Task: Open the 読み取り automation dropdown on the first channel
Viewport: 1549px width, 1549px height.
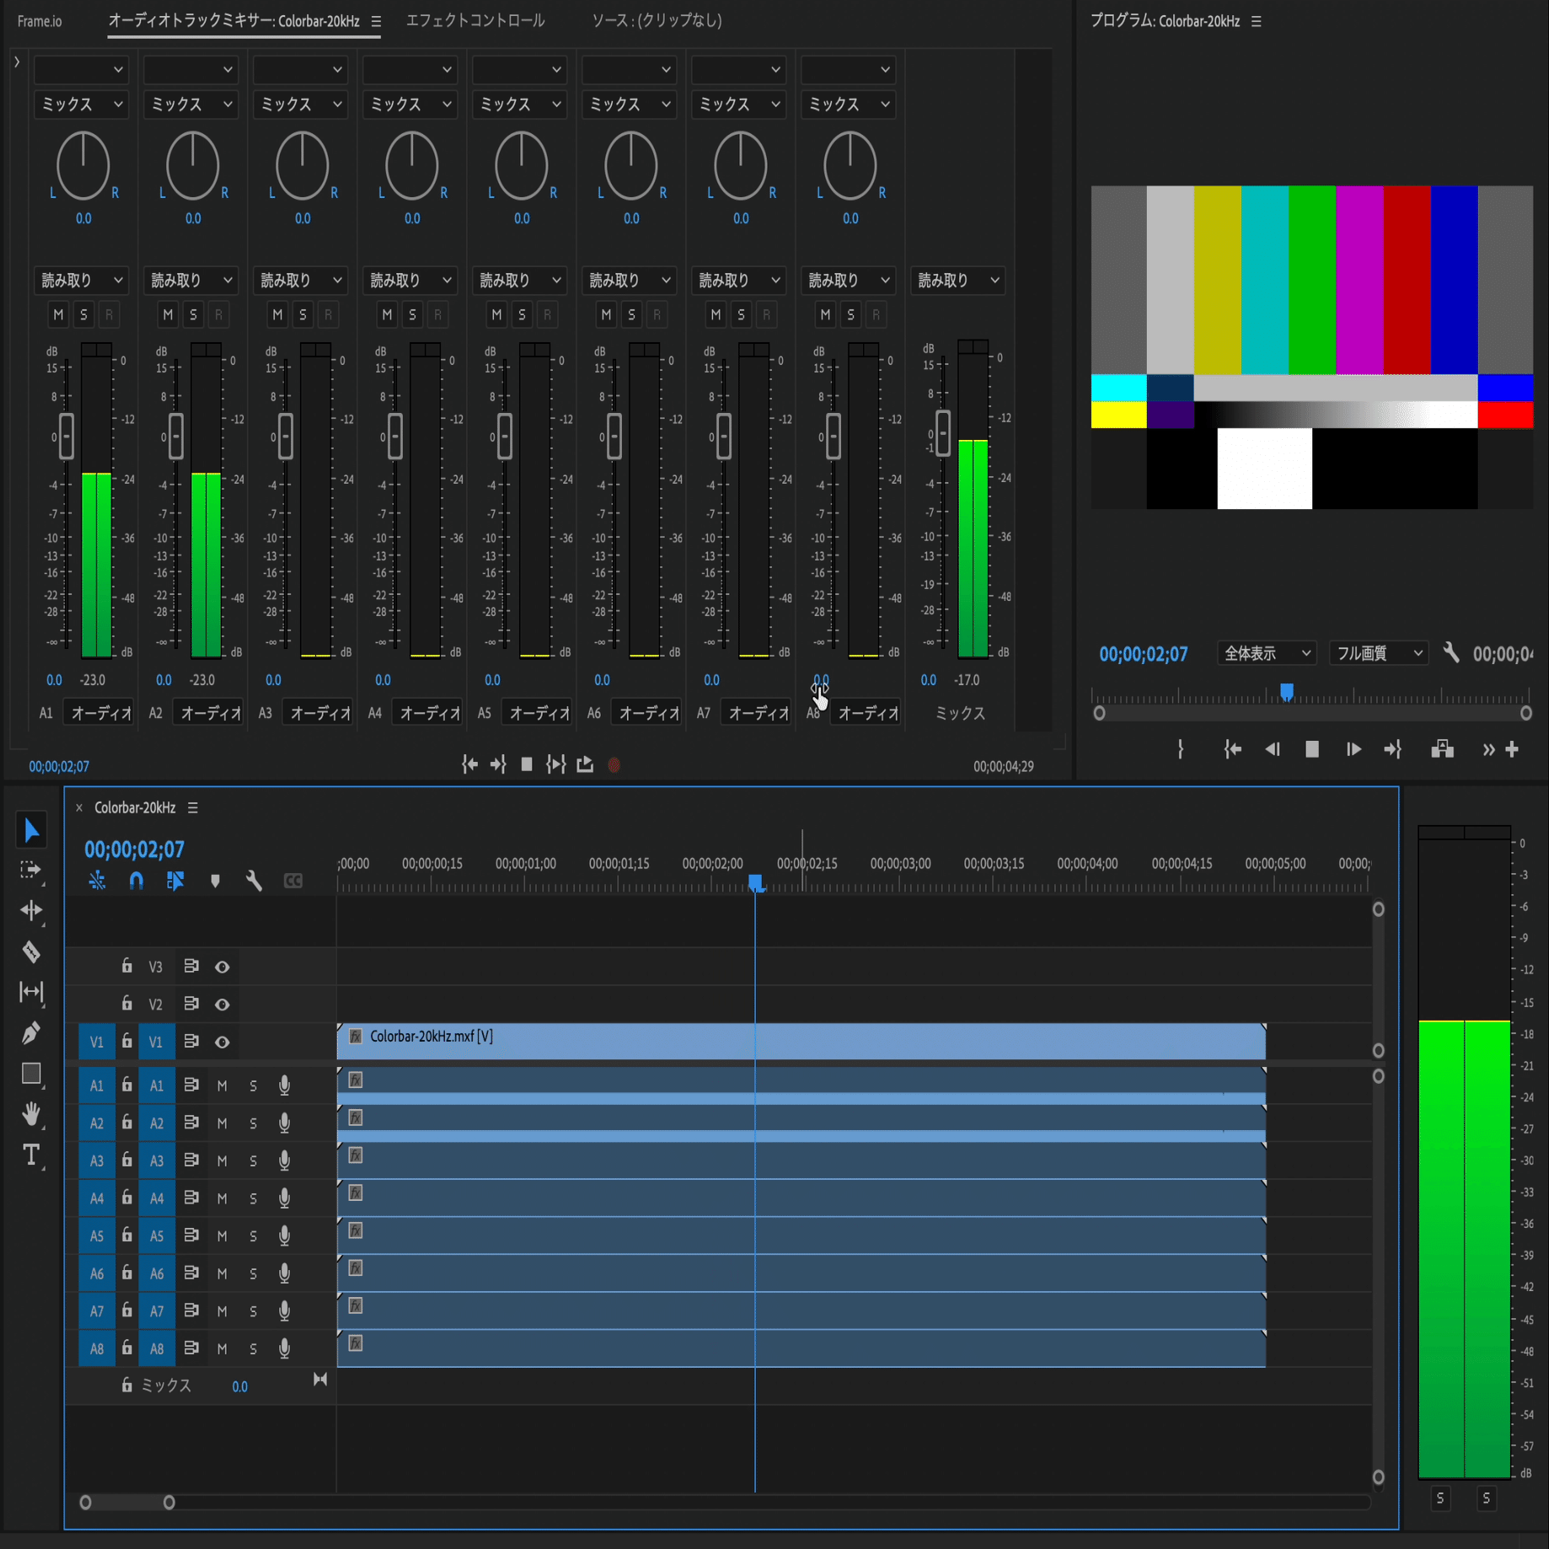Action: coord(81,280)
